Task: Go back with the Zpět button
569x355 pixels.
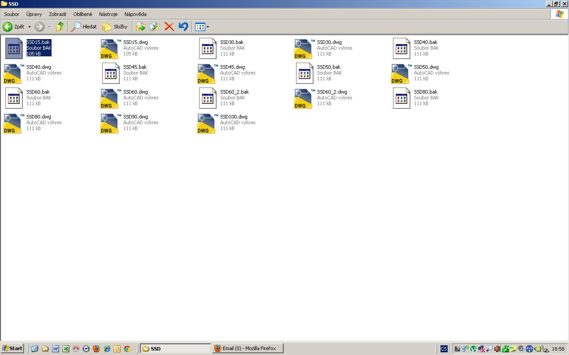Action: (14, 27)
